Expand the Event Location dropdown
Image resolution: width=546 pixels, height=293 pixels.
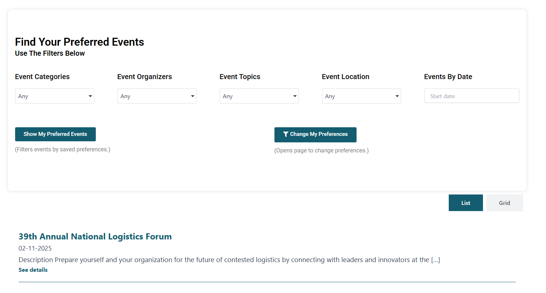362,96
